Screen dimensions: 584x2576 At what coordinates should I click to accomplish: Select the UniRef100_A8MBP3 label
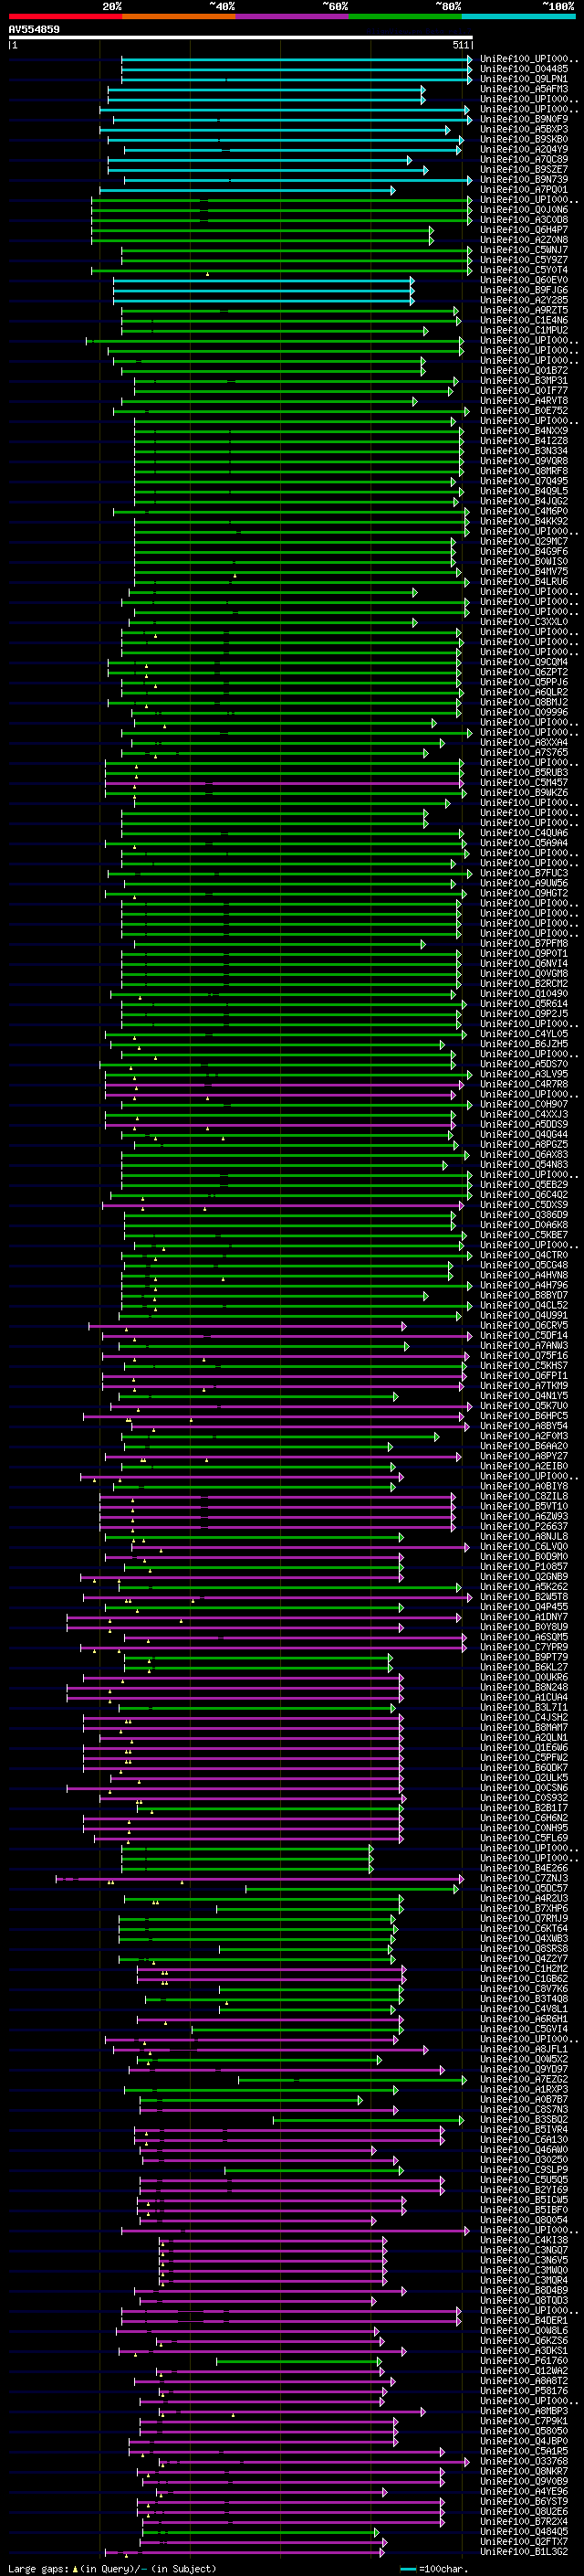pyautogui.click(x=523, y=2410)
